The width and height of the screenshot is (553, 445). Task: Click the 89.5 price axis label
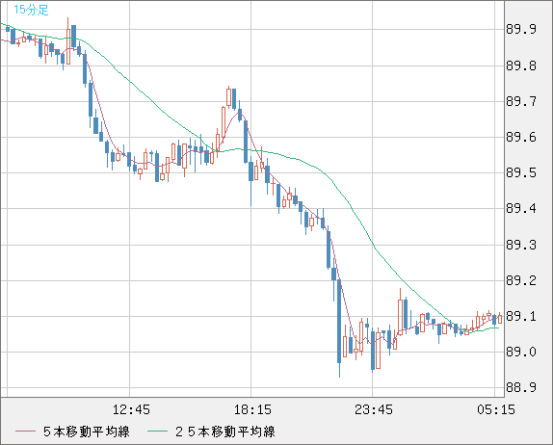(x=521, y=173)
